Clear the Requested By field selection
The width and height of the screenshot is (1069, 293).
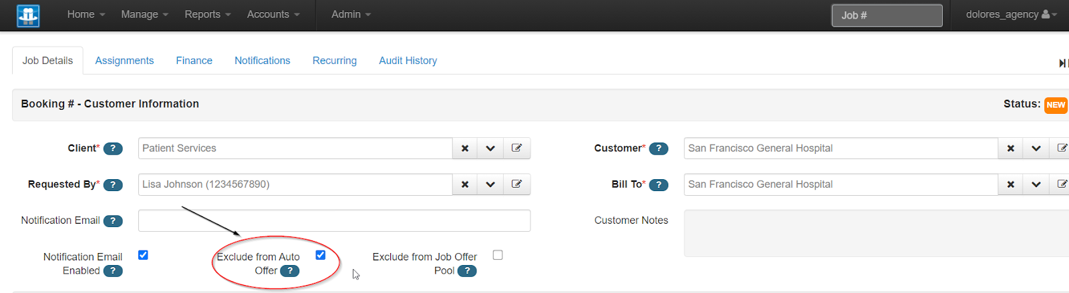coord(465,184)
